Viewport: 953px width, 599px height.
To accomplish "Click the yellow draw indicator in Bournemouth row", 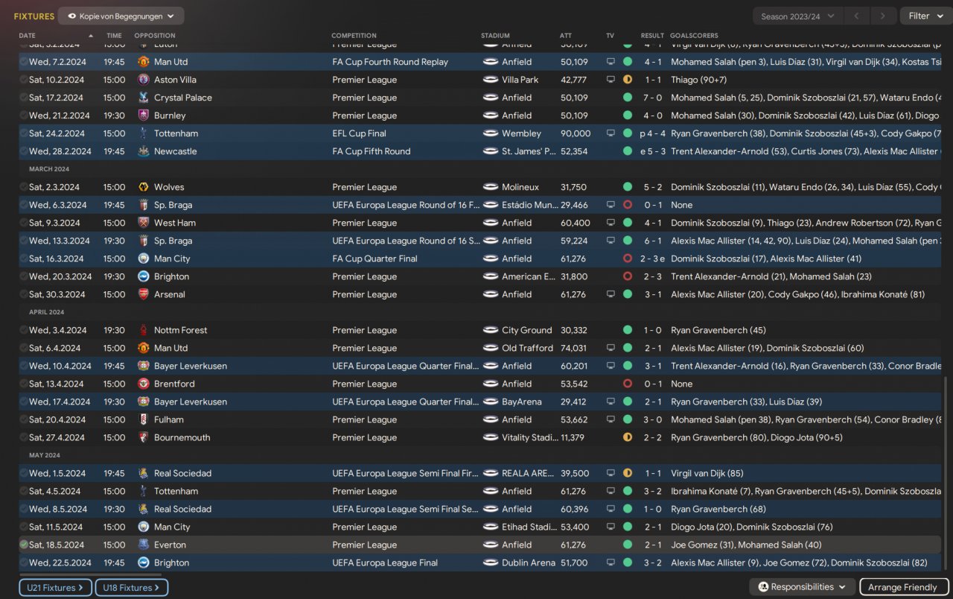I will pos(628,437).
